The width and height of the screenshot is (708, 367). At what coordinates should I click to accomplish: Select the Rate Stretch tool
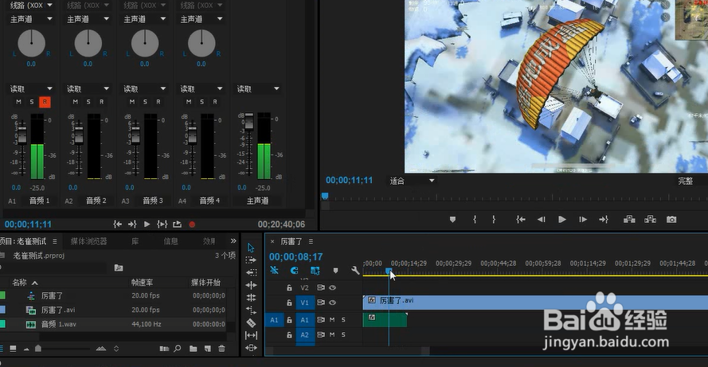coord(251,310)
